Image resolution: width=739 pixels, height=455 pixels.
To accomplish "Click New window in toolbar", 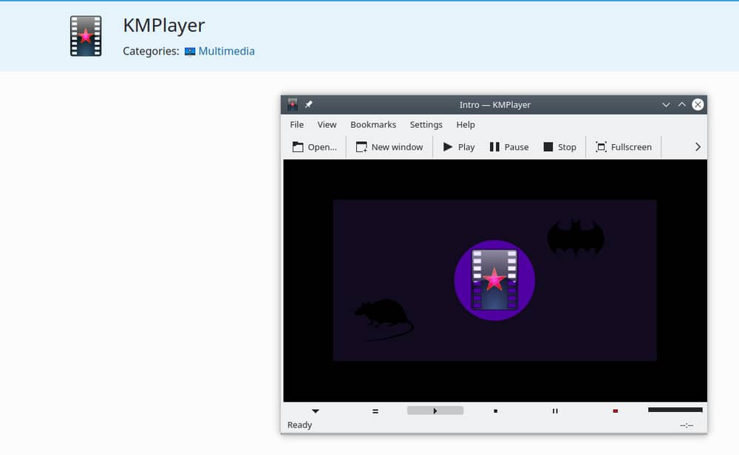I will tap(389, 147).
